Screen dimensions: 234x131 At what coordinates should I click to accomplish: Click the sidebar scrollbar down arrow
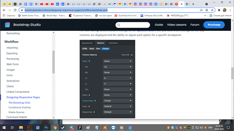54,118
